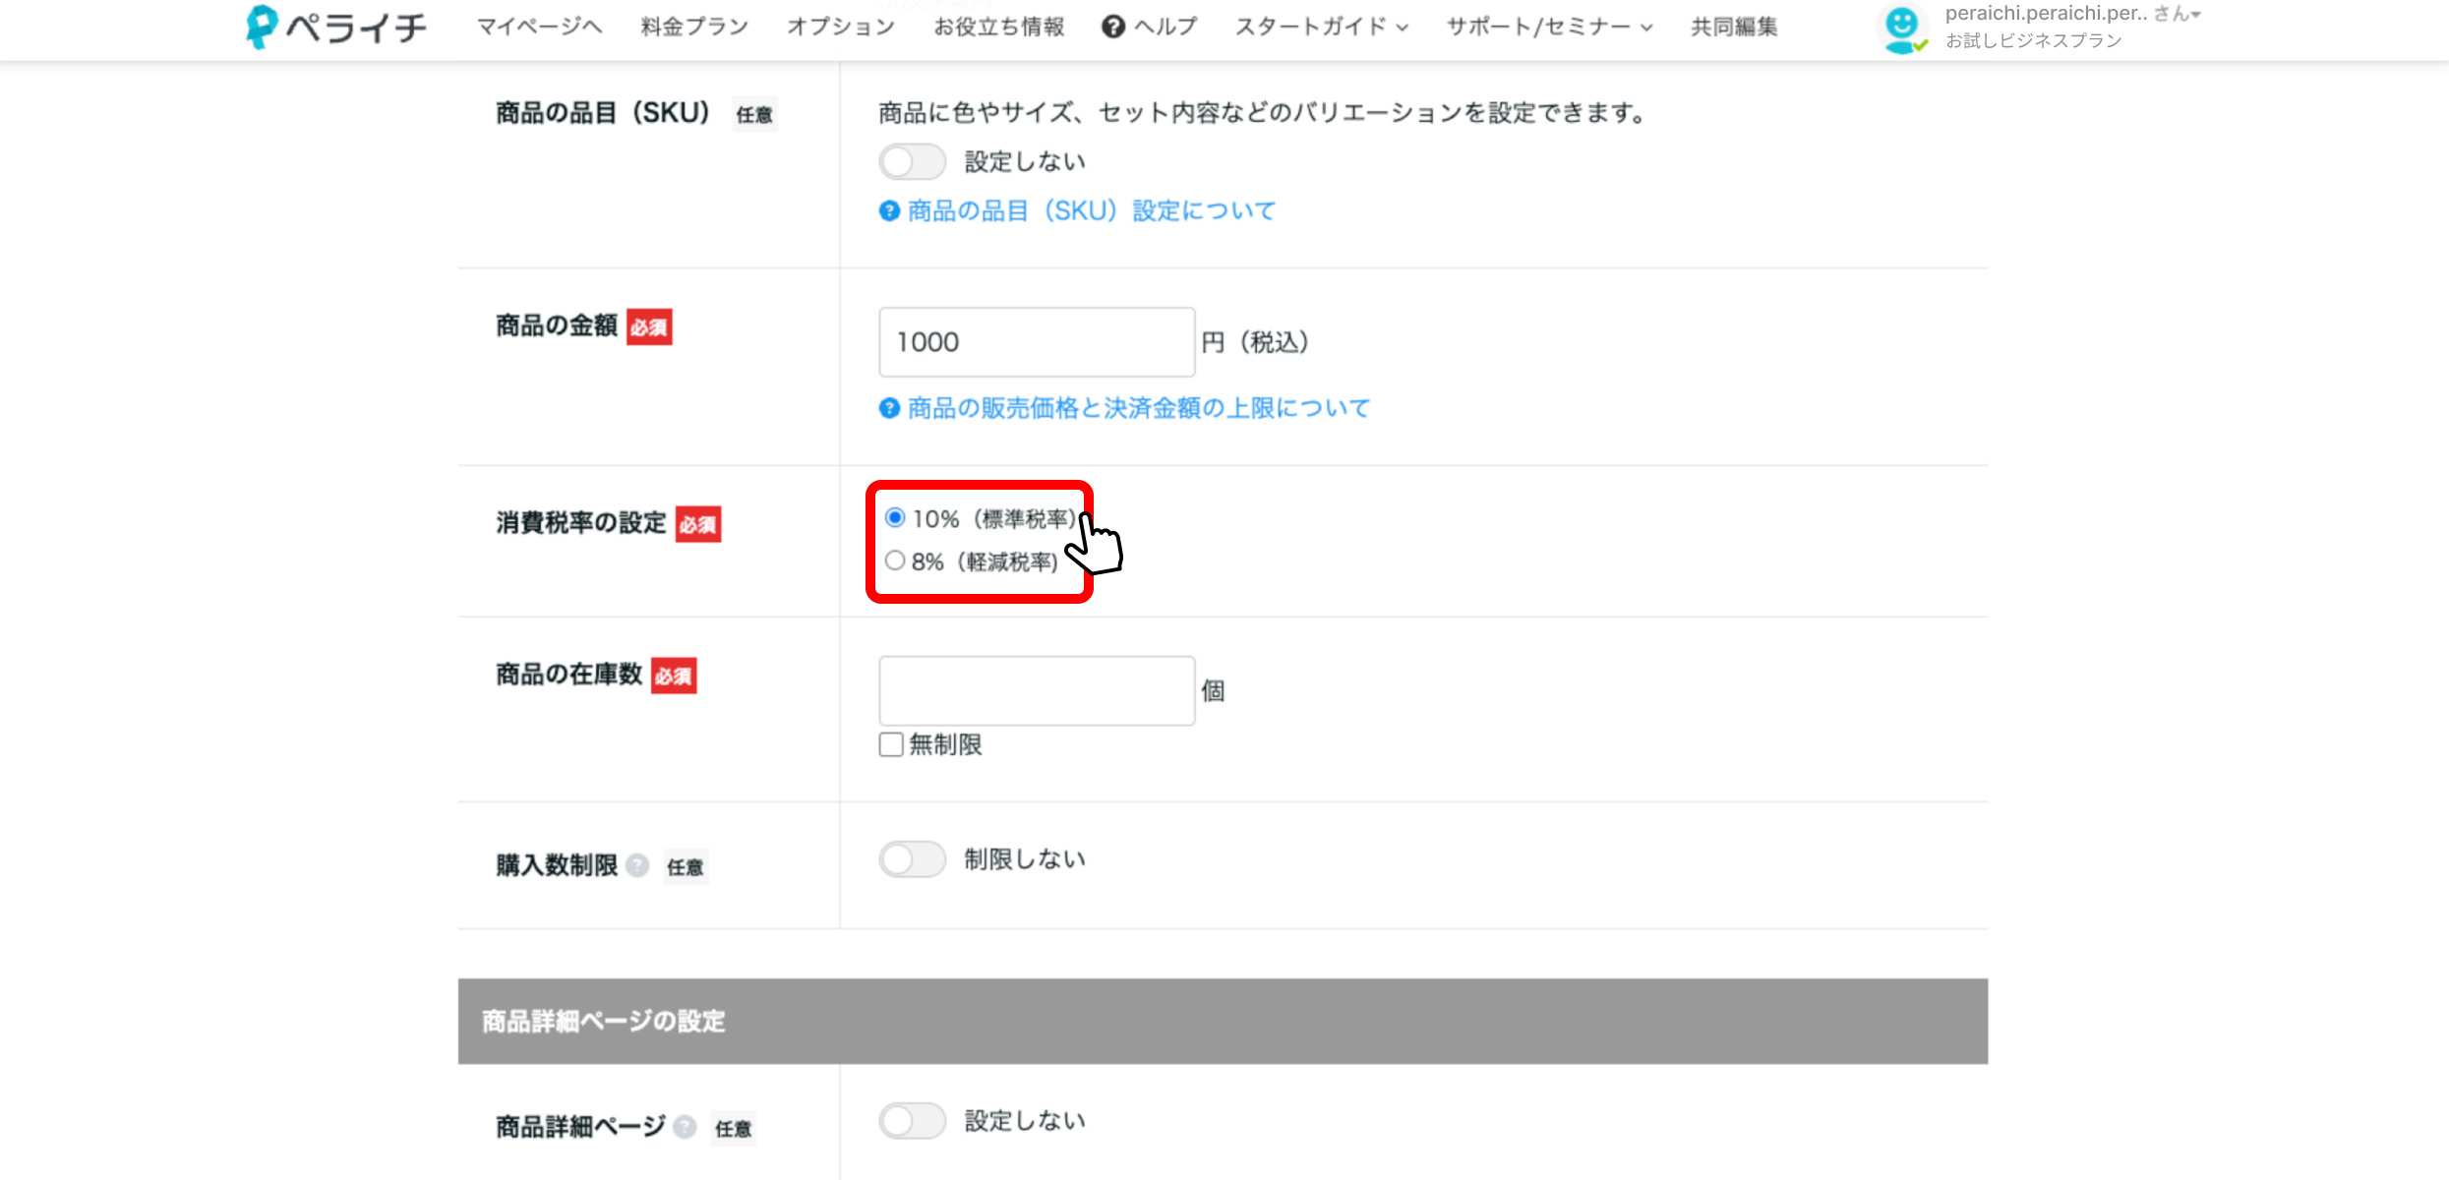Toggle the SKU 設定しない switch
Image resolution: width=2449 pixels, height=1180 pixels.
(912, 161)
